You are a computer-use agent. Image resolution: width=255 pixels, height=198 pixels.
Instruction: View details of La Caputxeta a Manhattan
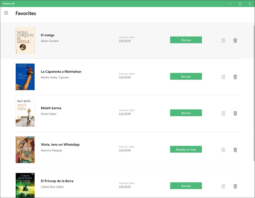[x=223, y=77]
